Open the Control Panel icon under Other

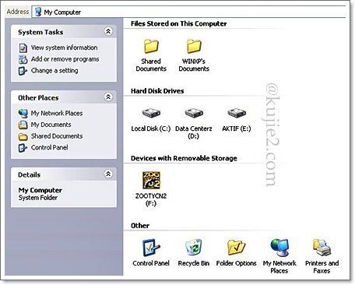click(x=151, y=248)
